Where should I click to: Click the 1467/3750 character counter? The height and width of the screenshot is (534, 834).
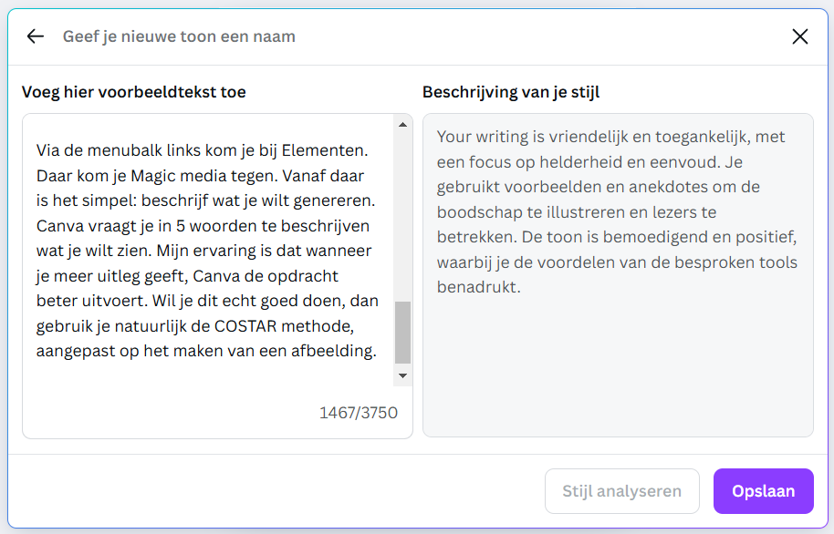tap(358, 413)
